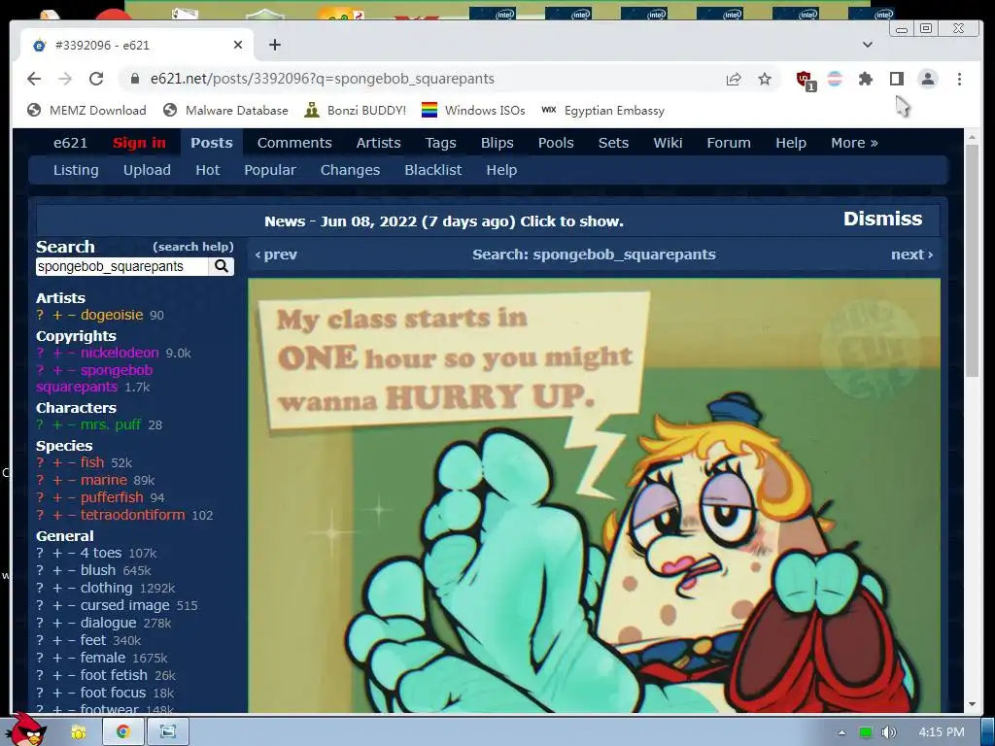Open the Comments section

(294, 143)
